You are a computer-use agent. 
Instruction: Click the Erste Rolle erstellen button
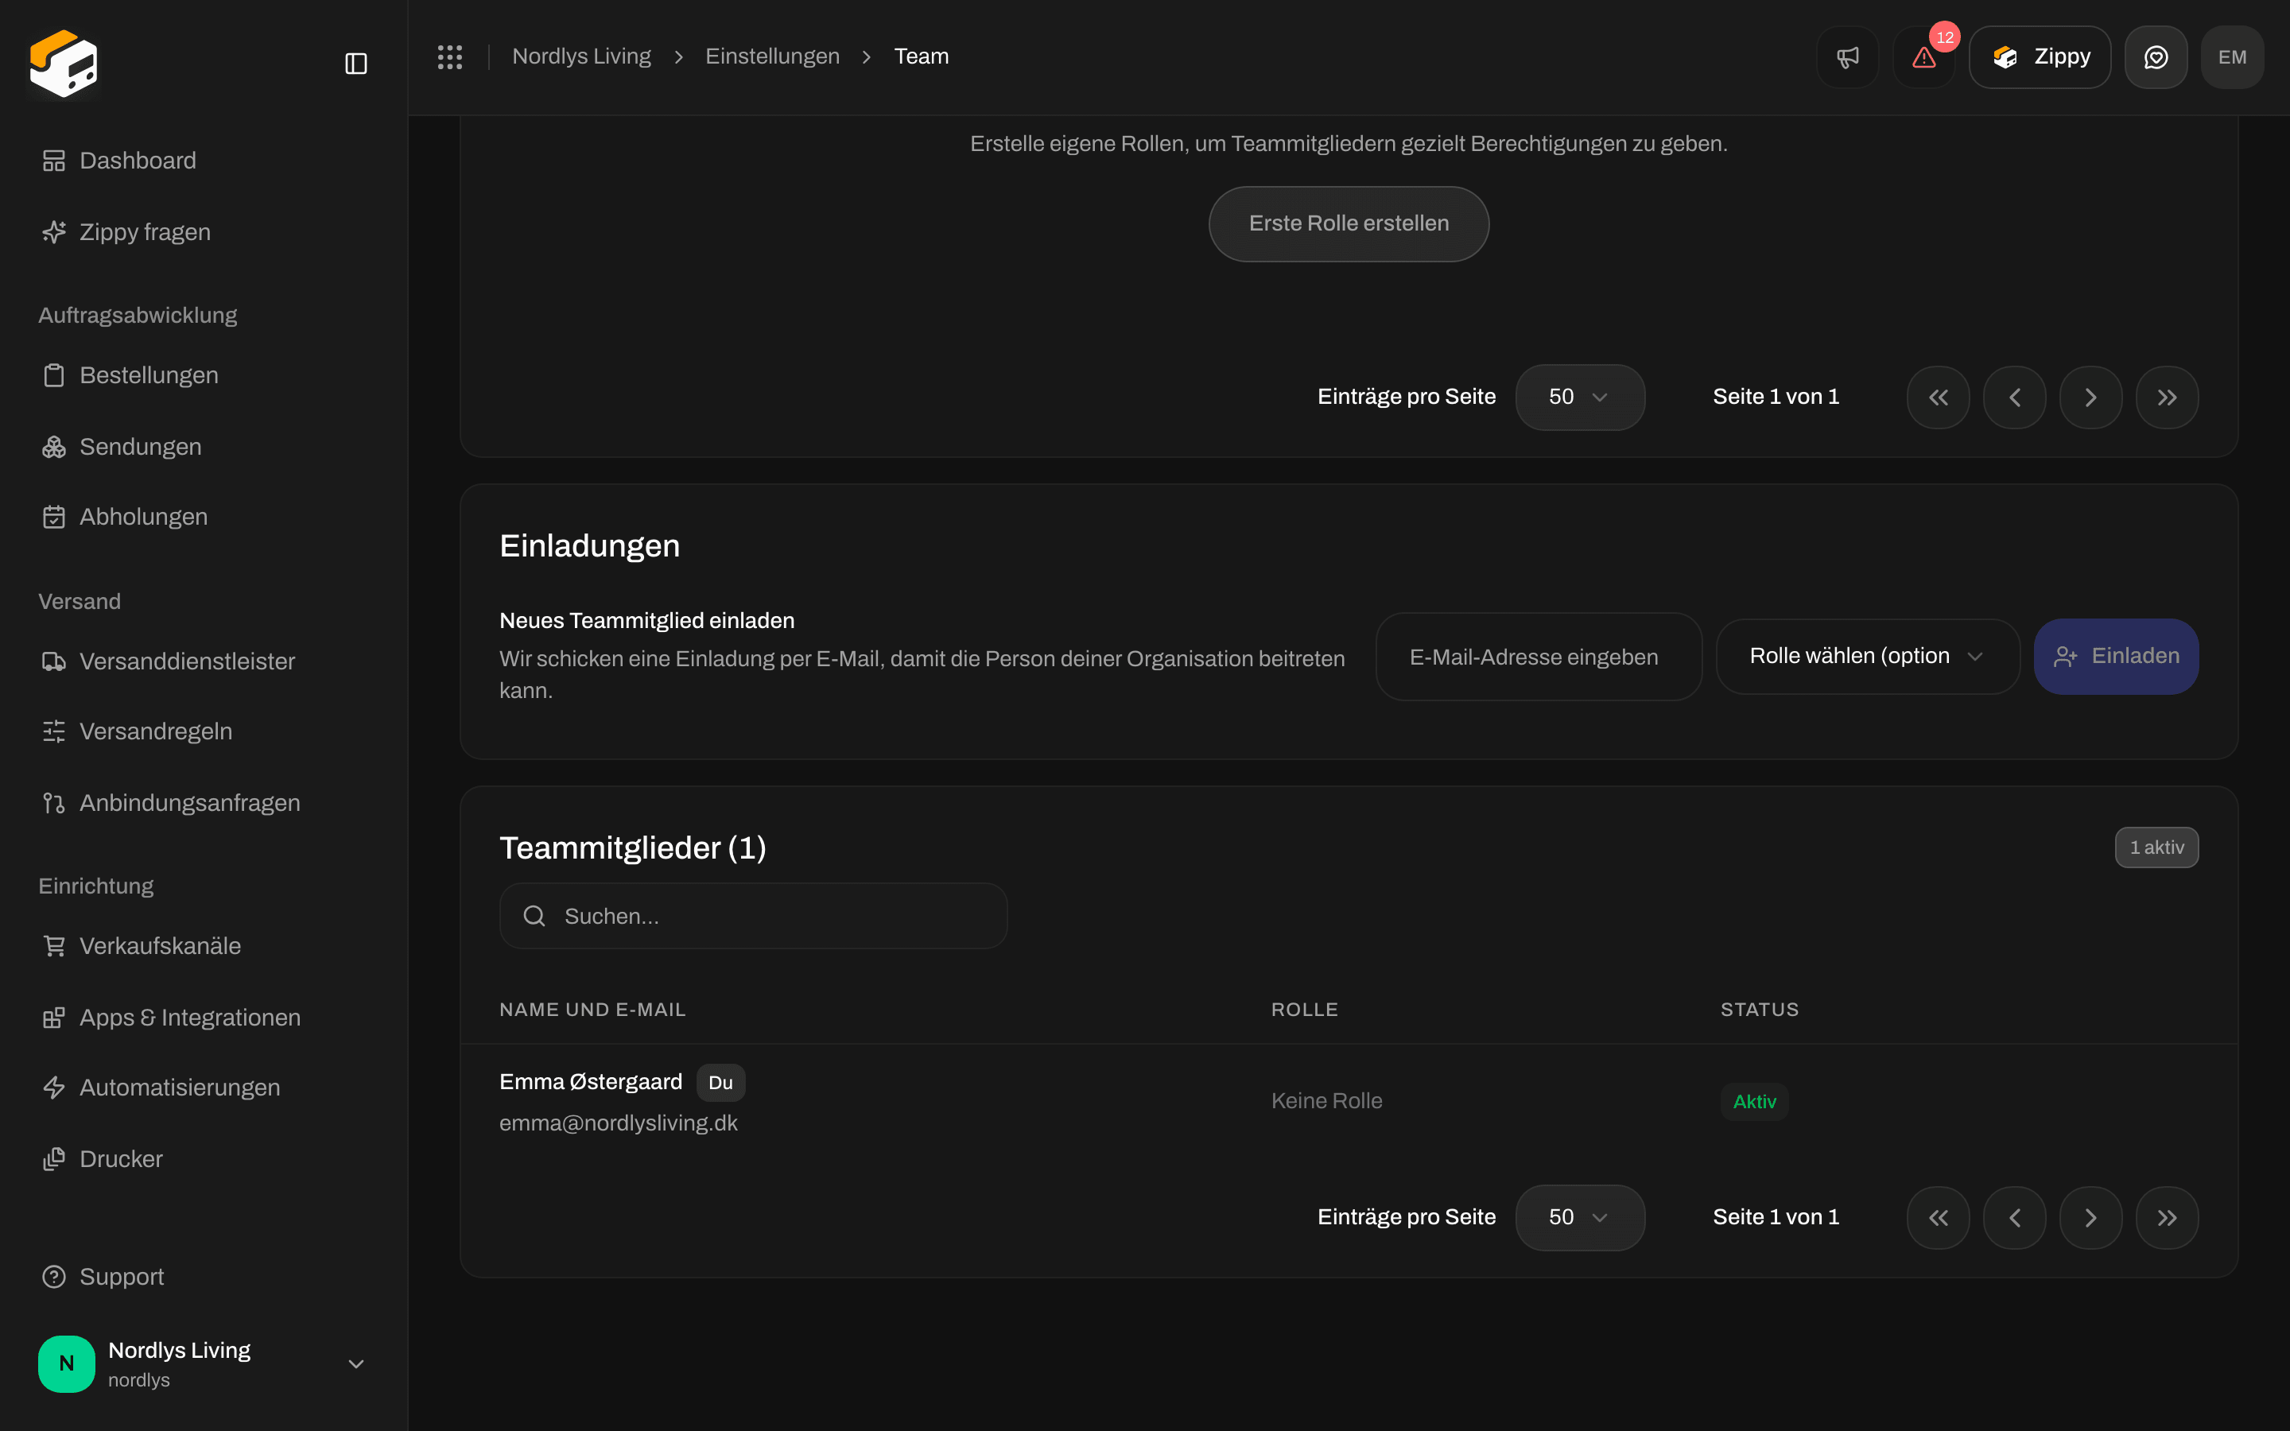pos(1349,223)
